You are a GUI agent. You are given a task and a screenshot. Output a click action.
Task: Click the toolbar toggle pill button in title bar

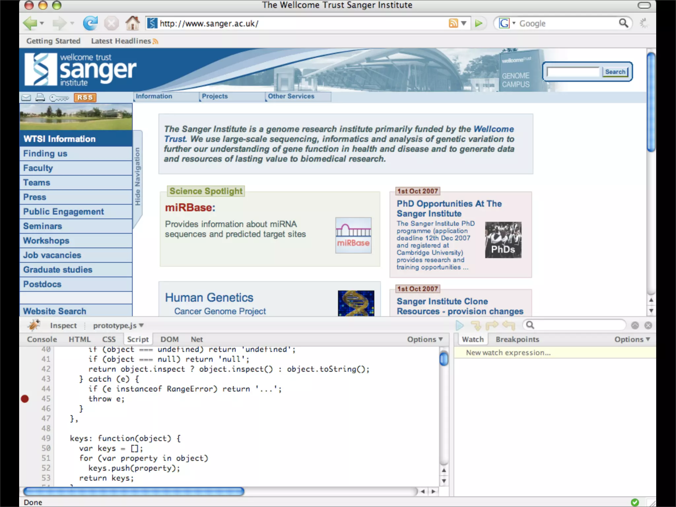[x=644, y=5]
